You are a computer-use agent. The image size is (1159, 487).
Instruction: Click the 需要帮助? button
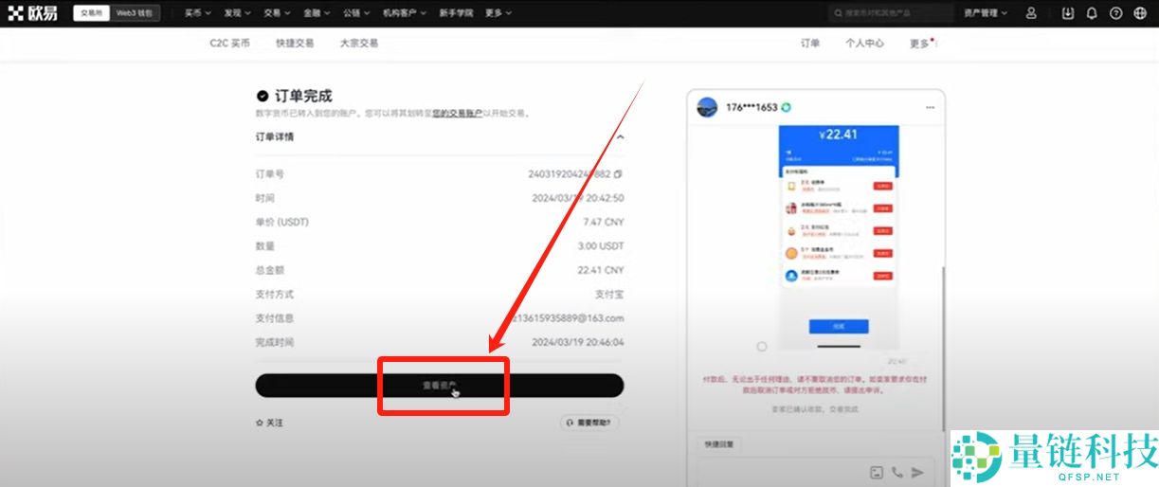pos(589,423)
